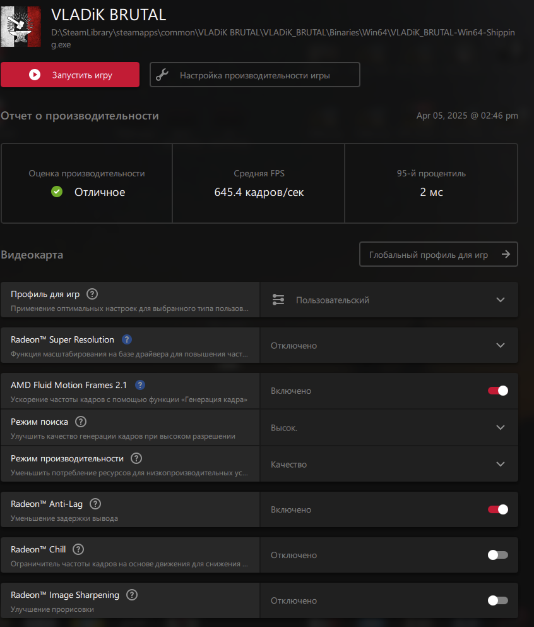Image resolution: width=534 pixels, height=627 pixels.
Task: Expand Режим производительности dropdown Качество
Action: pyautogui.click(x=389, y=465)
